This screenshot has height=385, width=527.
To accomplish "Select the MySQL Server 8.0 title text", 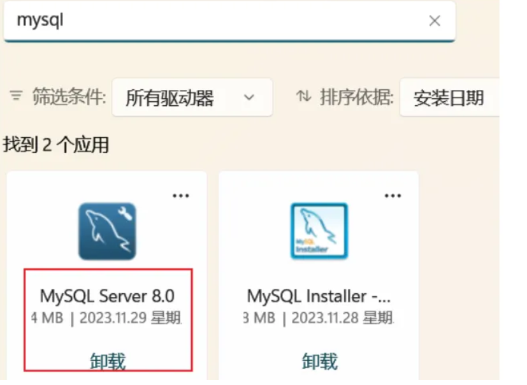I will (107, 296).
